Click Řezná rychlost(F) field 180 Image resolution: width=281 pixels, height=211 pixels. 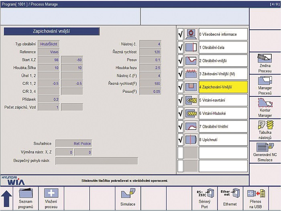pyautogui.click(x=151, y=84)
